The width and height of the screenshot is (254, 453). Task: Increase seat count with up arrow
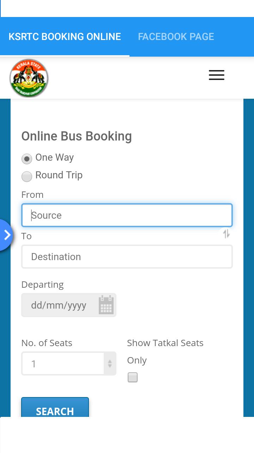click(x=110, y=361)
